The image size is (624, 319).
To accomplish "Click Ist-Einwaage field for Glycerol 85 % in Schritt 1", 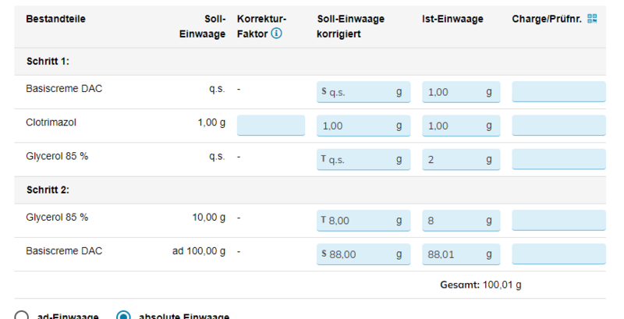I will pos(461,159).
